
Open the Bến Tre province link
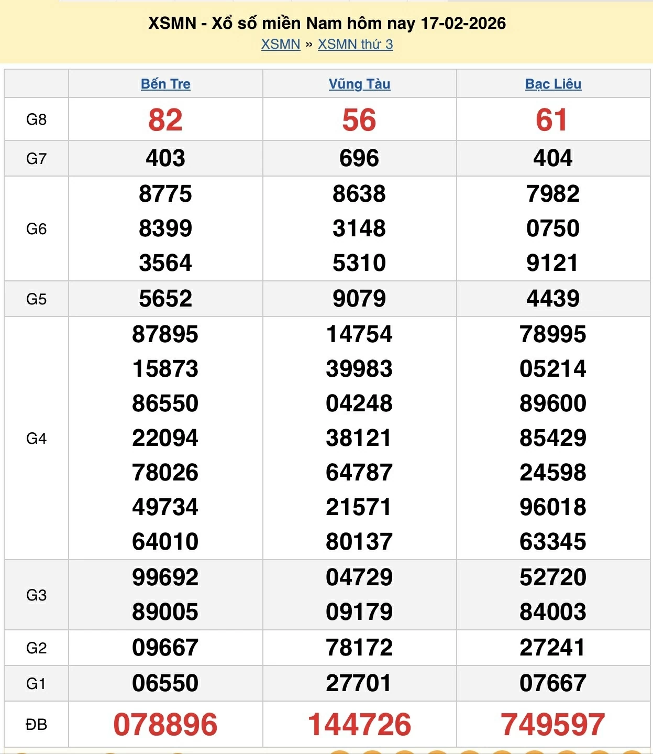tap(165, 84)
